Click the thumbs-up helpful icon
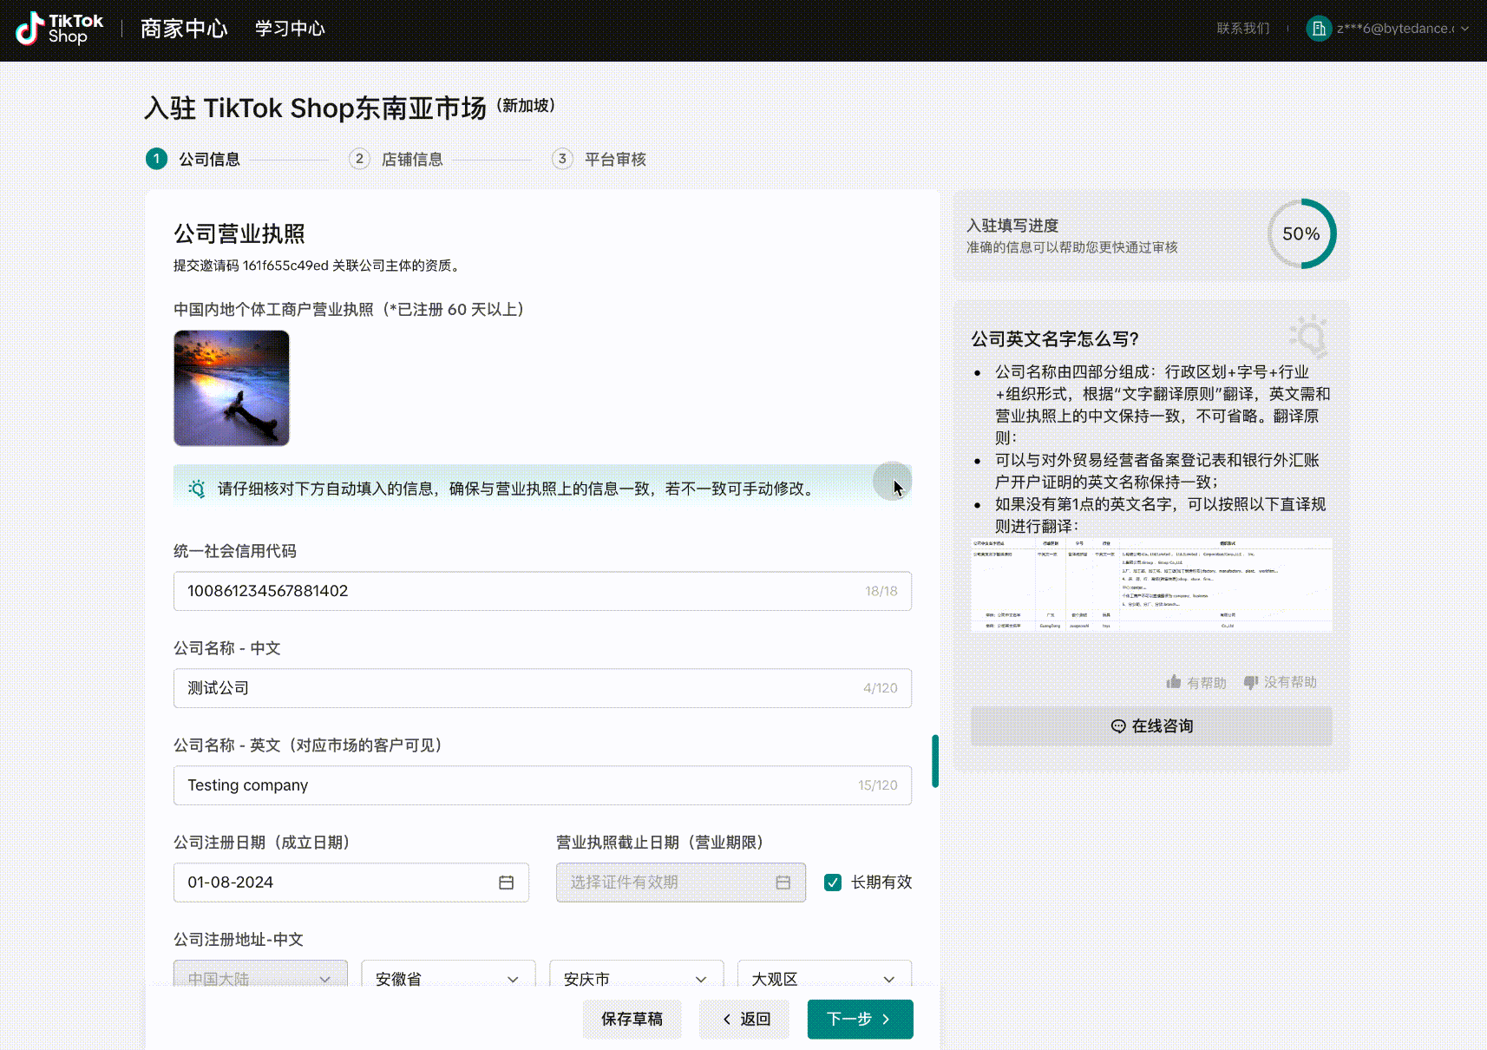This screenshot has height=1050, width=1487. pyautogui.click(x=1174, y=682)
